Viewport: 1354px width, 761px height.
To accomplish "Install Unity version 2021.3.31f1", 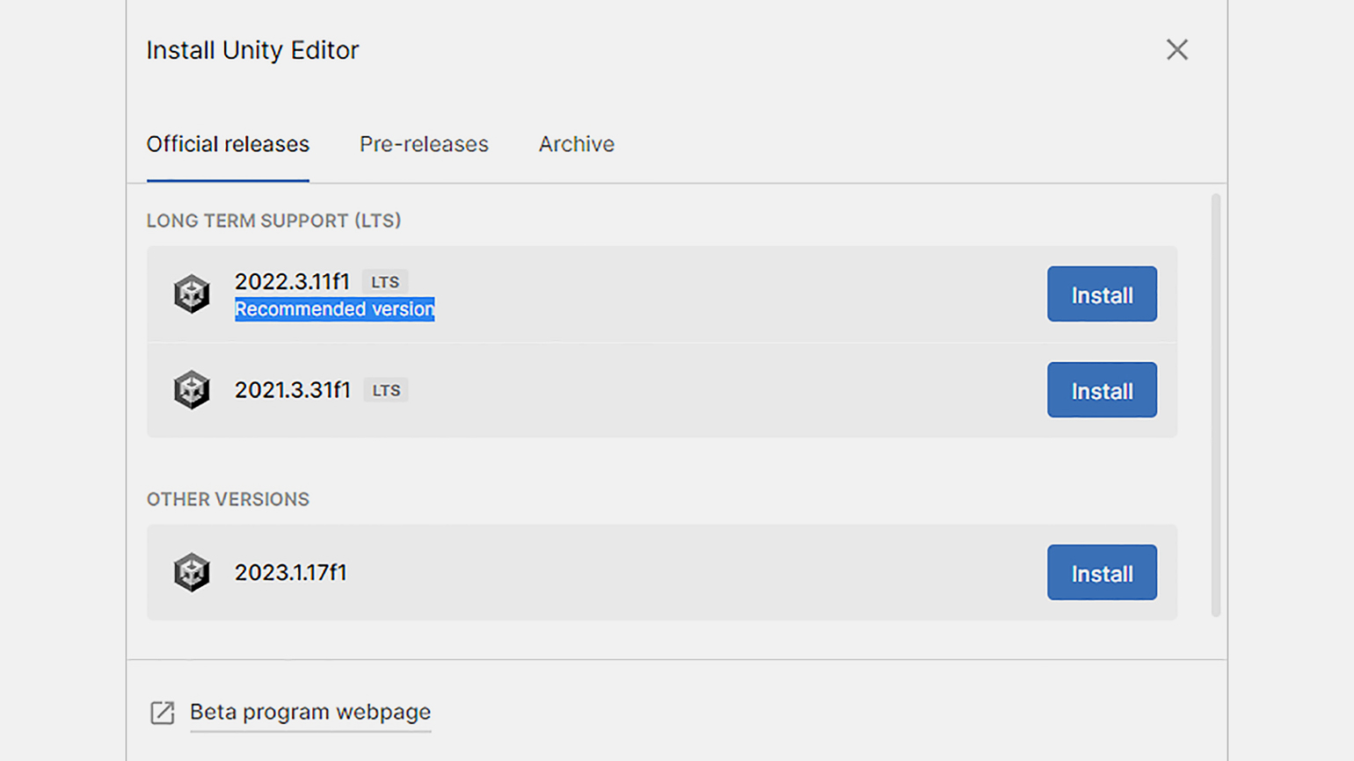I will [1101, 390].
